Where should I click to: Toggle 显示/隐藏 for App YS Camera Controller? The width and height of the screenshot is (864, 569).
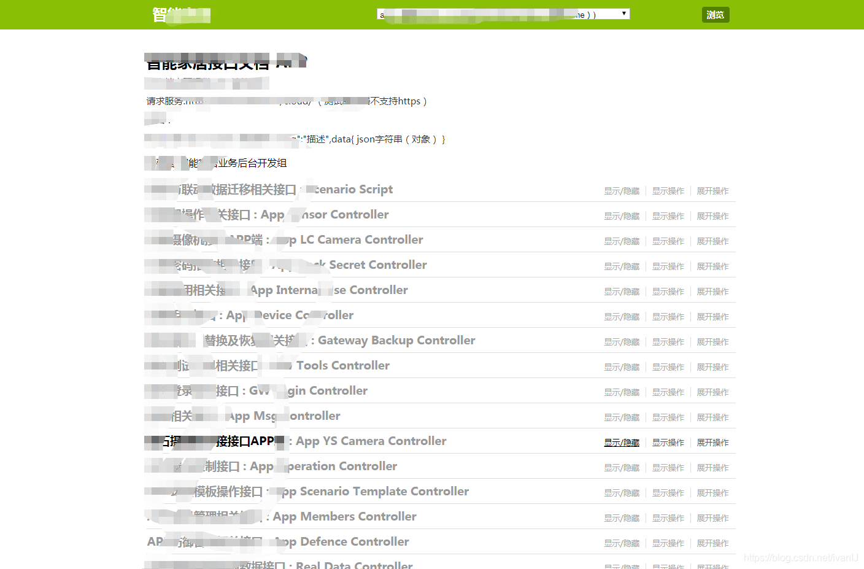[x=622, y=442]
